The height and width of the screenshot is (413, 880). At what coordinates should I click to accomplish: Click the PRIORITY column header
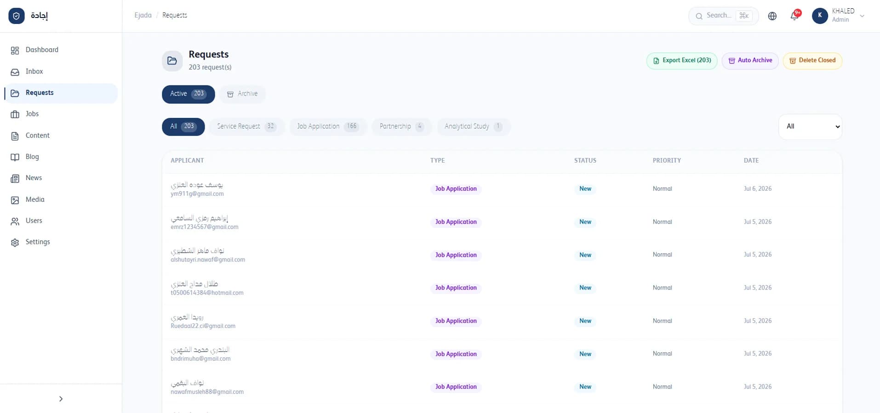667,160
